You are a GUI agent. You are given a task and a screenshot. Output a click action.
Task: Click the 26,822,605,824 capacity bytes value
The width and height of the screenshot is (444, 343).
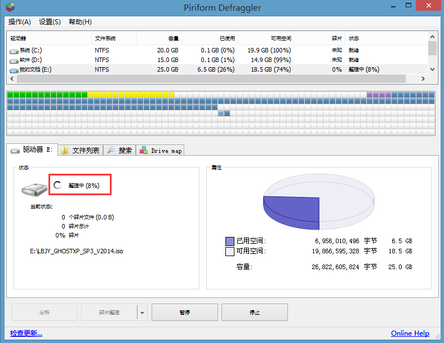tap(335, 267)
